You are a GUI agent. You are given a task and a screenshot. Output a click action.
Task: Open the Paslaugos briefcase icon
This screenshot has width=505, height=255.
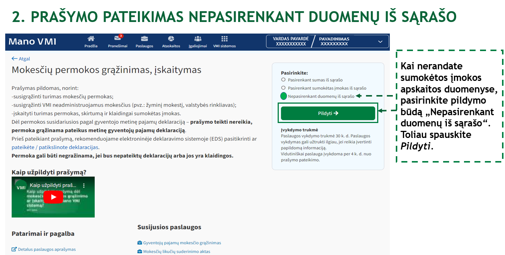click(x=144, y=39)
